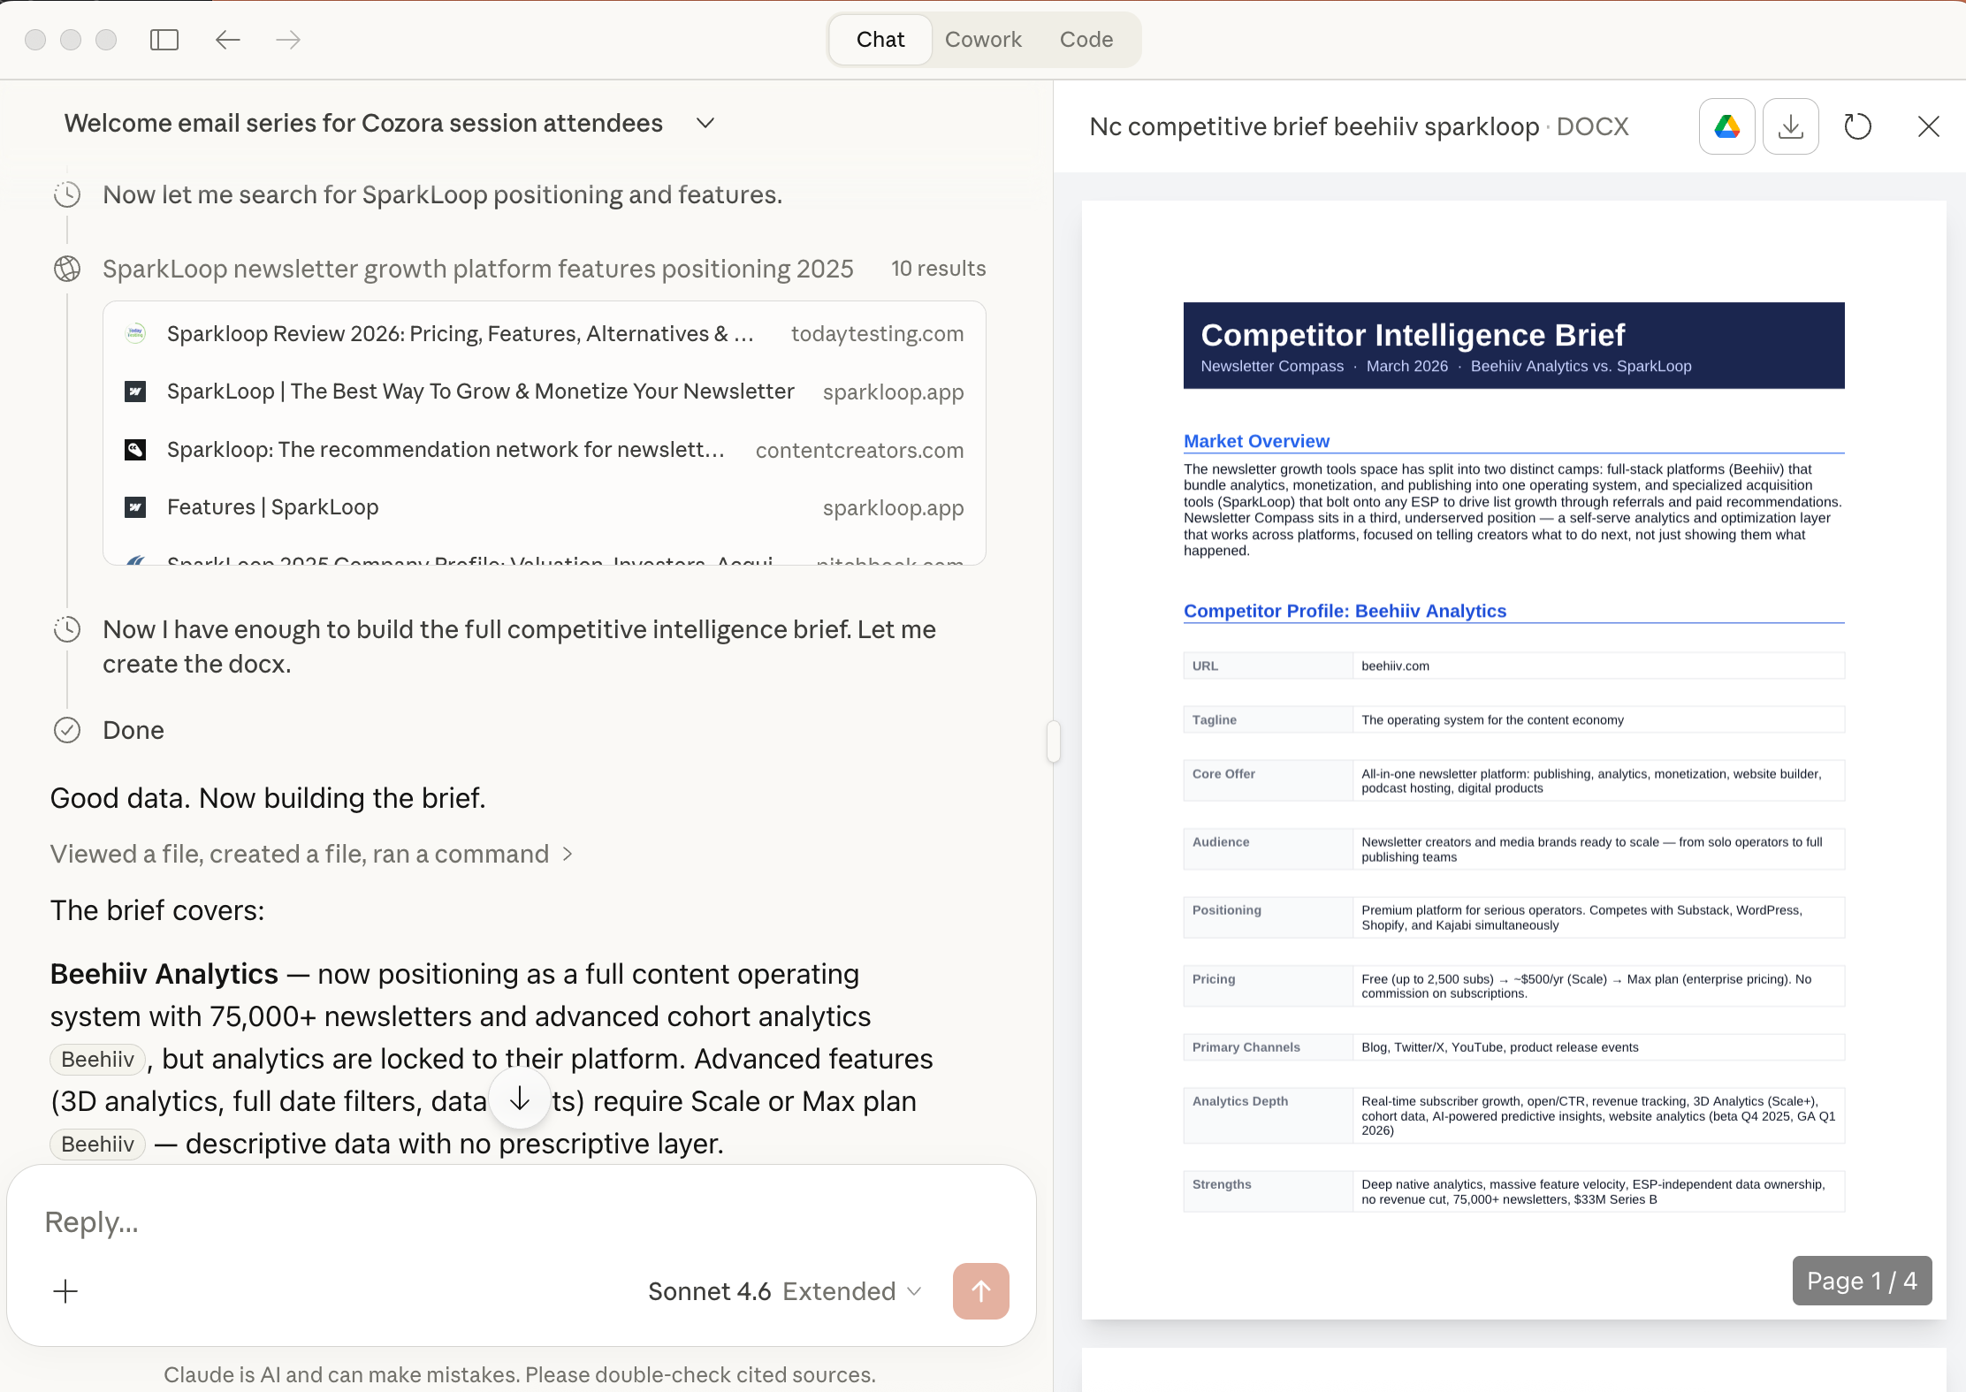
Task: Open document in Google Drive
Action: (1726, 126)
